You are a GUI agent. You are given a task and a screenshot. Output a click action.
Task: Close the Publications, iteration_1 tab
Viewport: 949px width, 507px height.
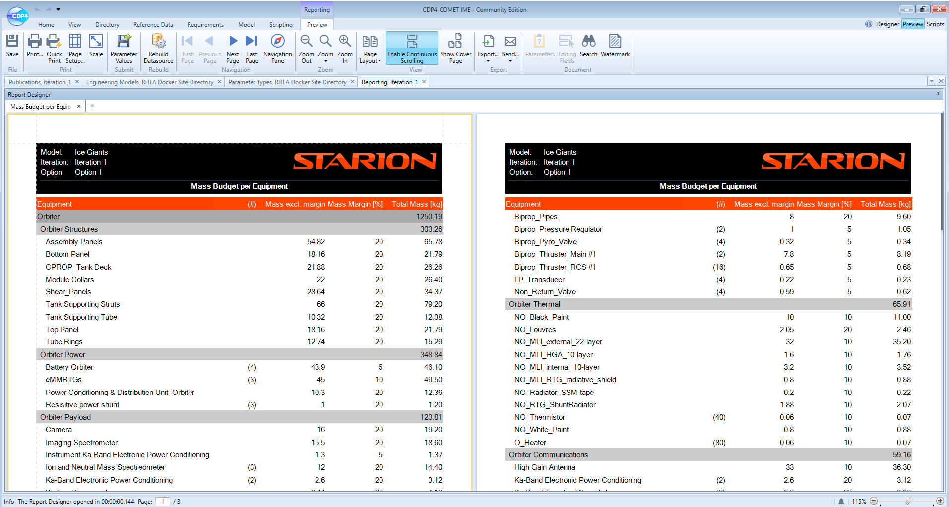77,82
